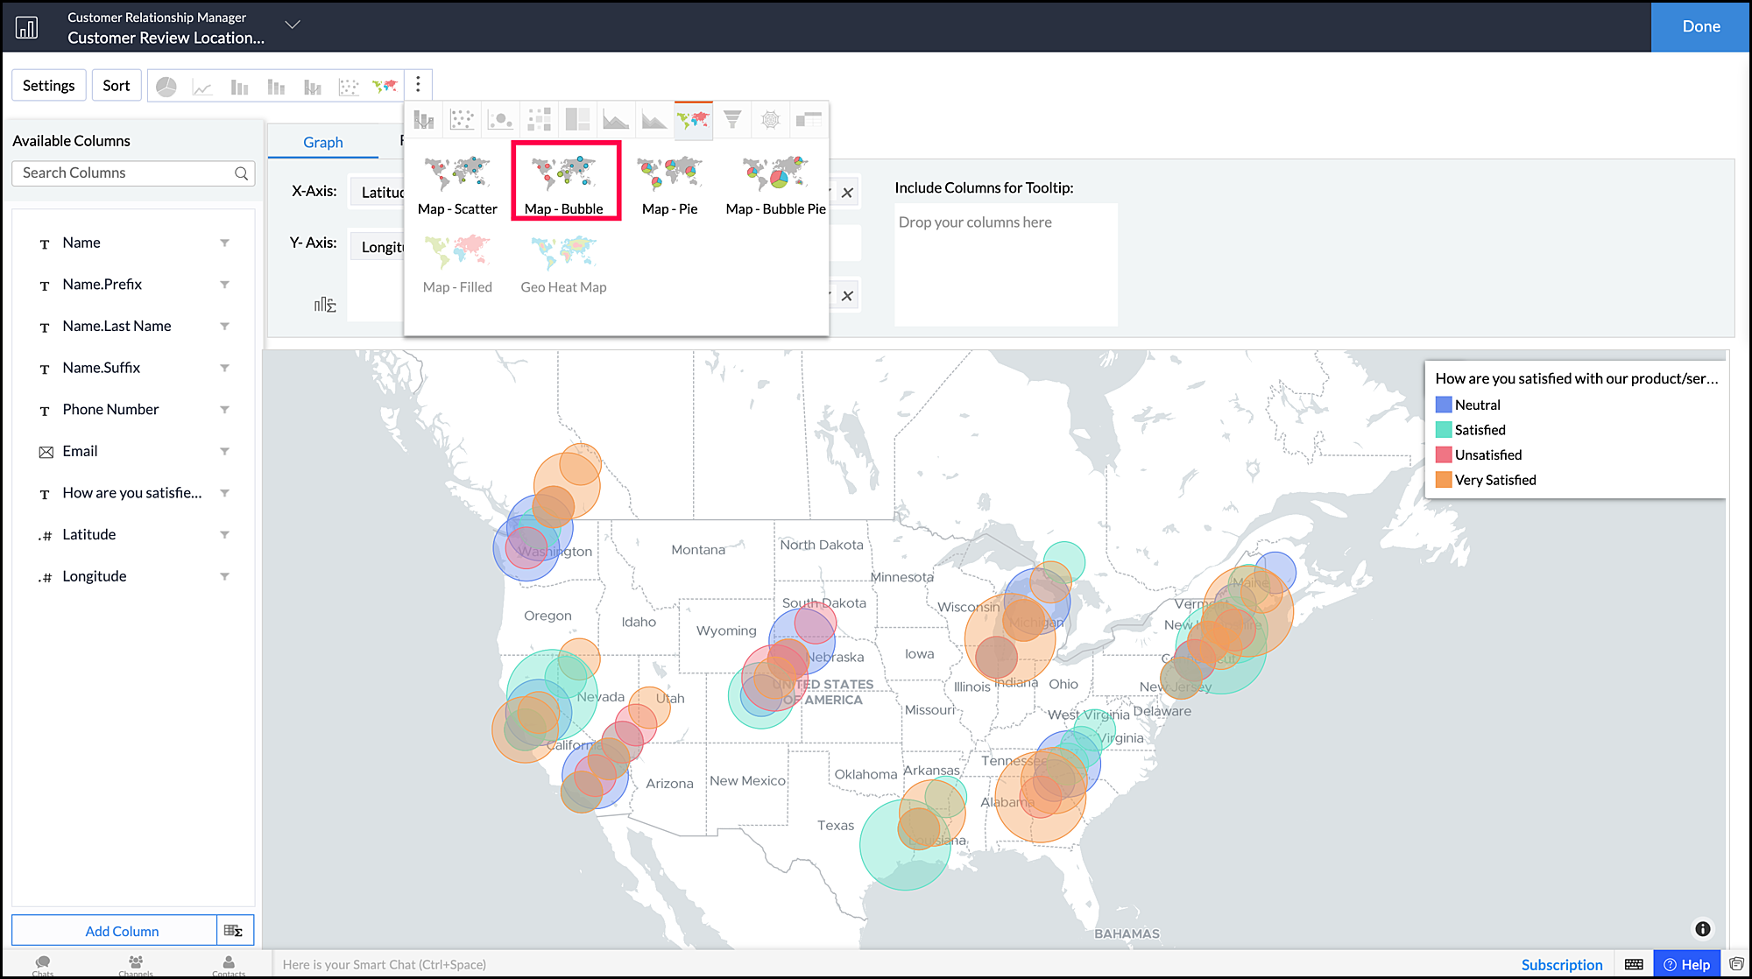Open the Settings button
Screen dimensions: 1752x979
click(49, 85)
